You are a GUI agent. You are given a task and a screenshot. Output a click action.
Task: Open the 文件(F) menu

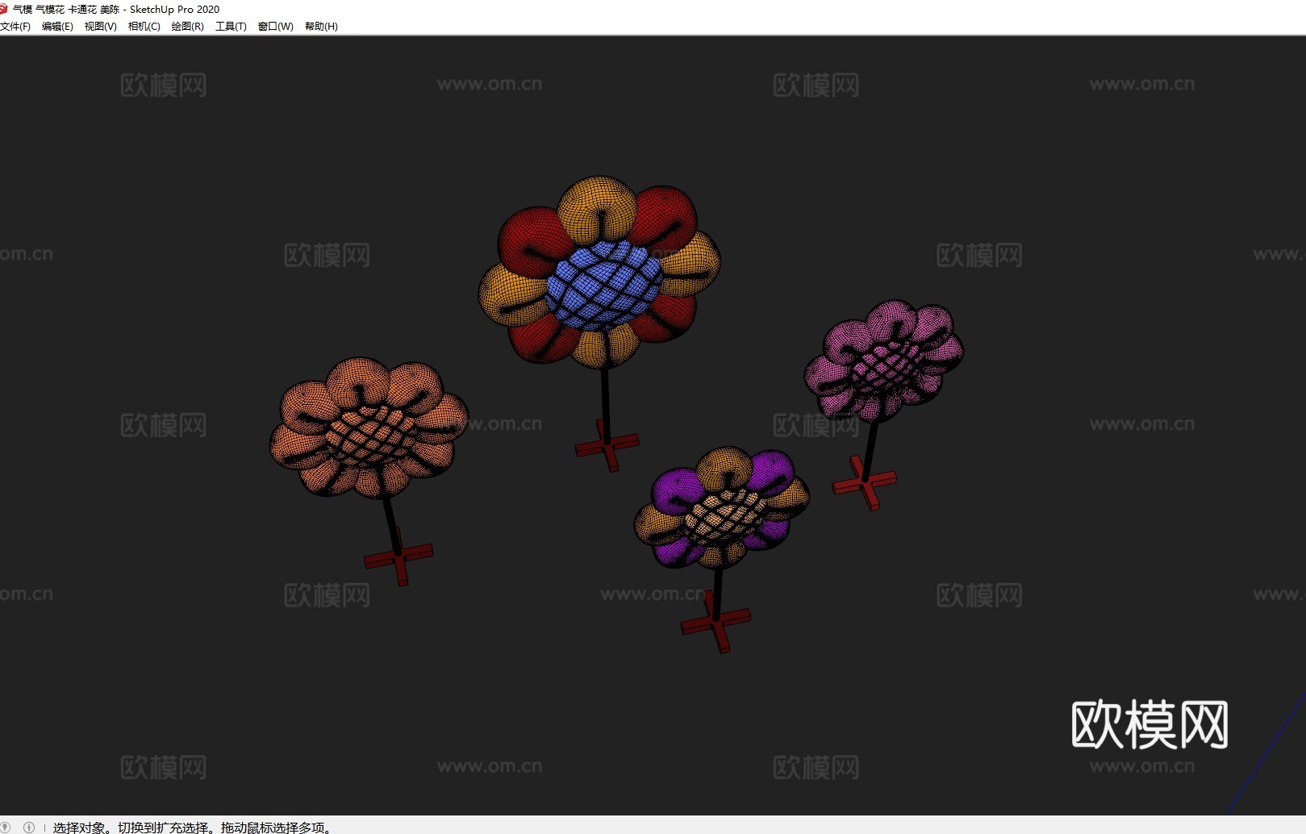tap(15, 26)
